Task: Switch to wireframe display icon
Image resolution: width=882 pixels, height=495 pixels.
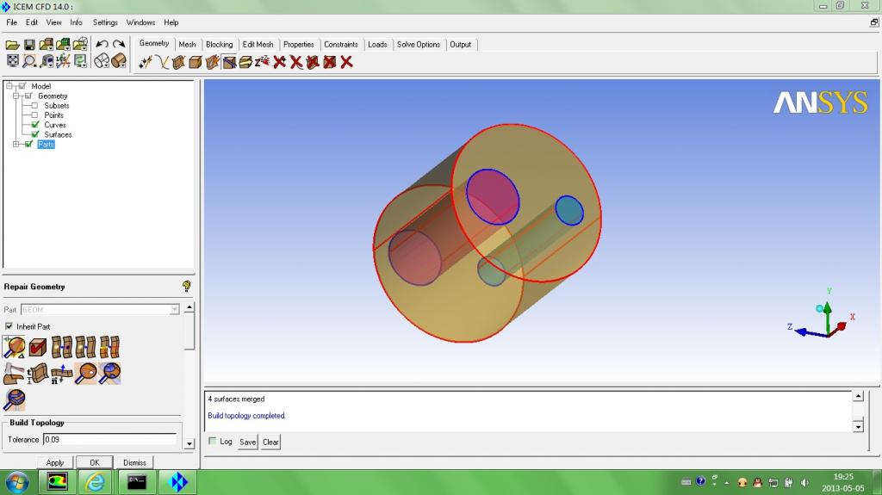Action: coord(102,61)
